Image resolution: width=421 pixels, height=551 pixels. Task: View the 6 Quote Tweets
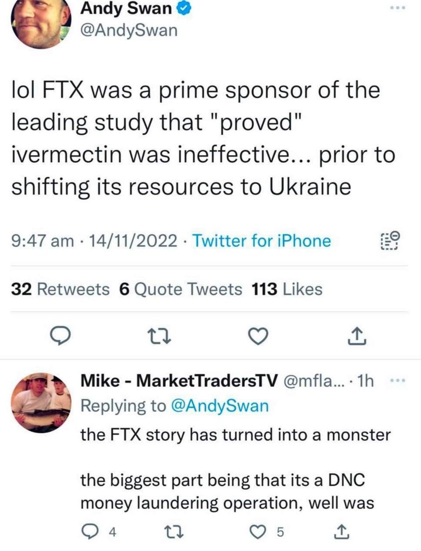pos(181,288)
